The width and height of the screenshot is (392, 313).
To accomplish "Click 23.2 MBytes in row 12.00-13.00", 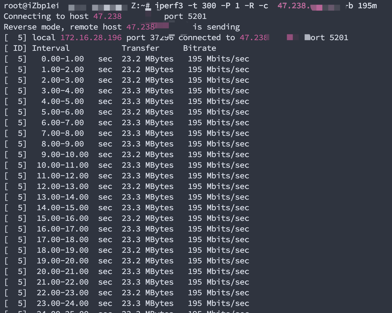I will (148, 186).
